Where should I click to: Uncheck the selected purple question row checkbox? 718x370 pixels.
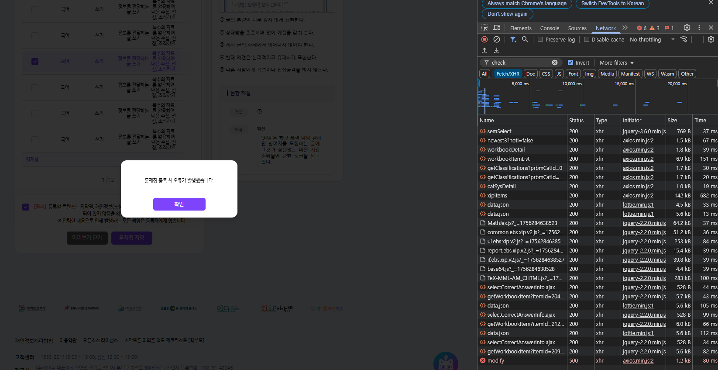click(x=35, y=62)
